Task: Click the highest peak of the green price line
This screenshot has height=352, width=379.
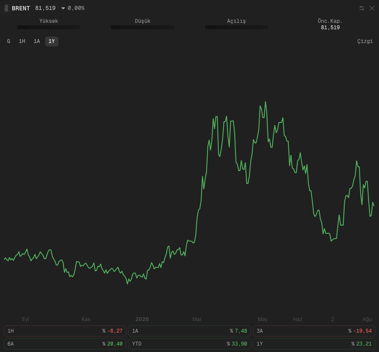Action: pos(266,102)
